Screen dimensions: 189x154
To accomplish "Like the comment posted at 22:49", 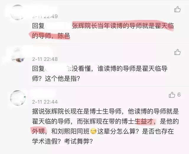I will [x=177, y=9].
